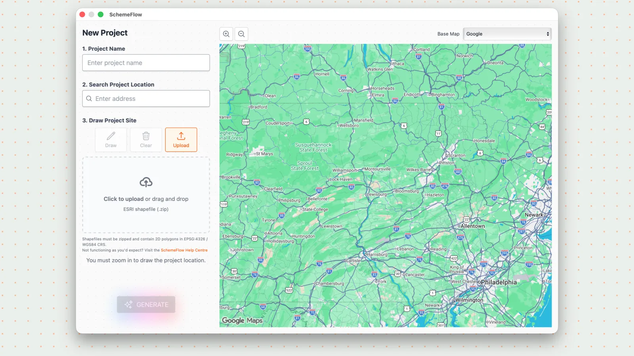Select Wilkes-Barre on the map
Screen dimensions: 634x356
418,170
